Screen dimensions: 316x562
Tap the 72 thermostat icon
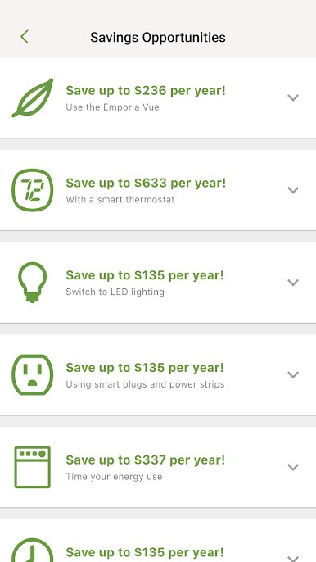(x=33, y=190)
